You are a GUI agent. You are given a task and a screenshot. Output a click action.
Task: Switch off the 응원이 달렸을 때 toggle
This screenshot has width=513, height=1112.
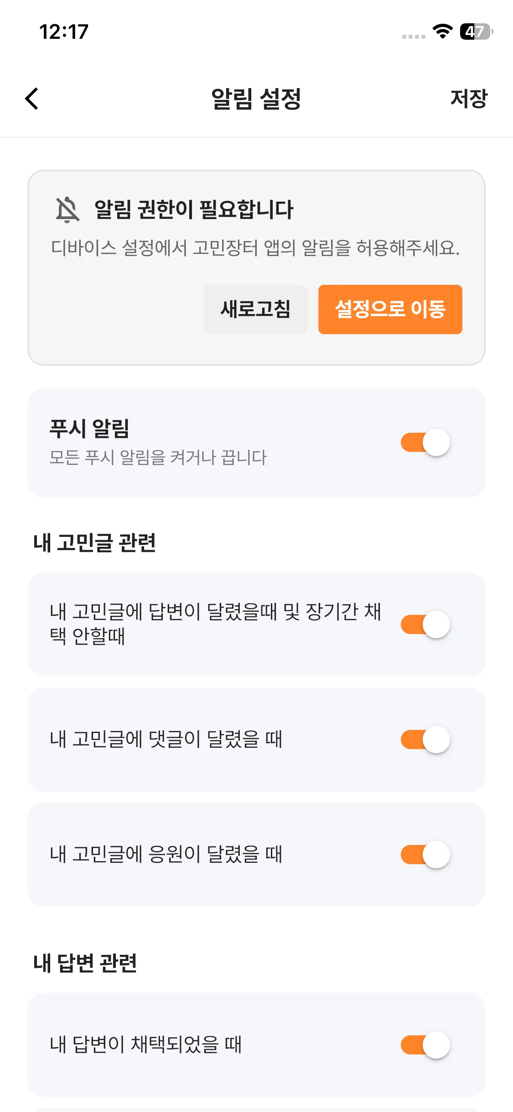[x=425, y=855]
